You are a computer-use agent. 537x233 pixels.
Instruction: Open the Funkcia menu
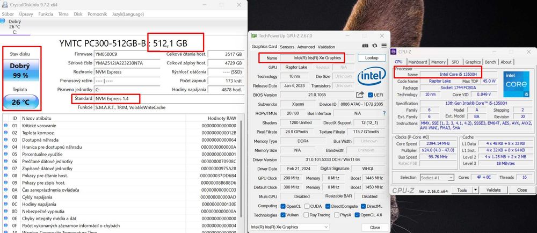point(46,14)
